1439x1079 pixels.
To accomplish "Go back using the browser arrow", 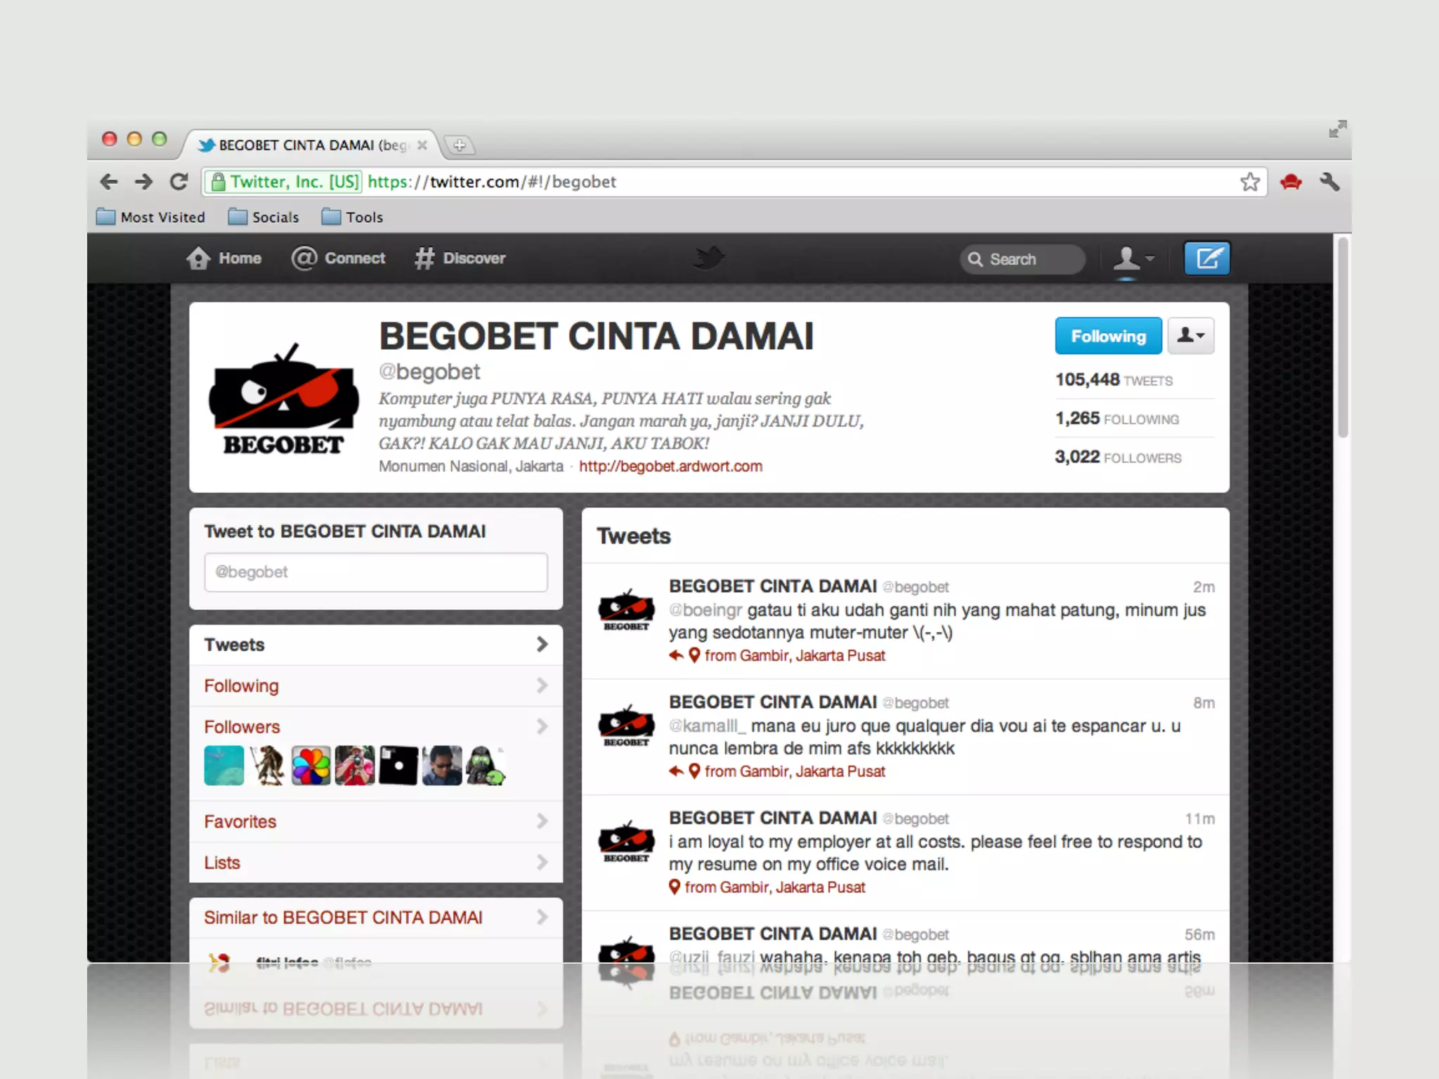I will point(109,182).
